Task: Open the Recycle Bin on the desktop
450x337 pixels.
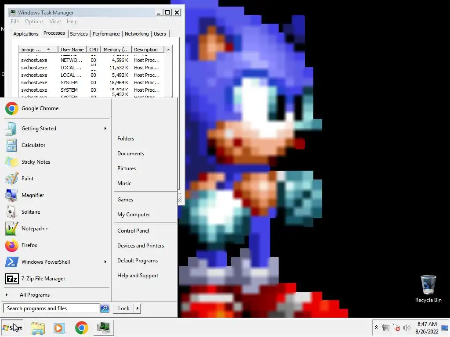Action: [x=428, y=289]
